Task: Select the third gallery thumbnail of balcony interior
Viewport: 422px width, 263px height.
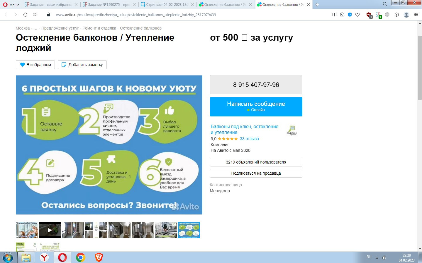Action: click(x=73, y=230)
